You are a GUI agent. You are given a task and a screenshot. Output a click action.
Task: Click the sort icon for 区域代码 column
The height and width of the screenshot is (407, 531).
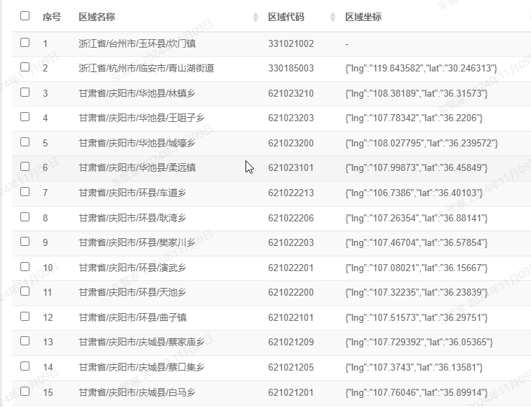point(332,17)
